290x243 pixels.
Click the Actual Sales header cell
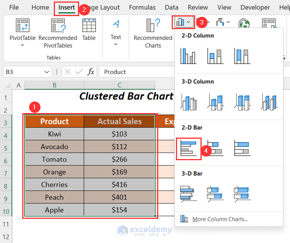tap(119, 121)
